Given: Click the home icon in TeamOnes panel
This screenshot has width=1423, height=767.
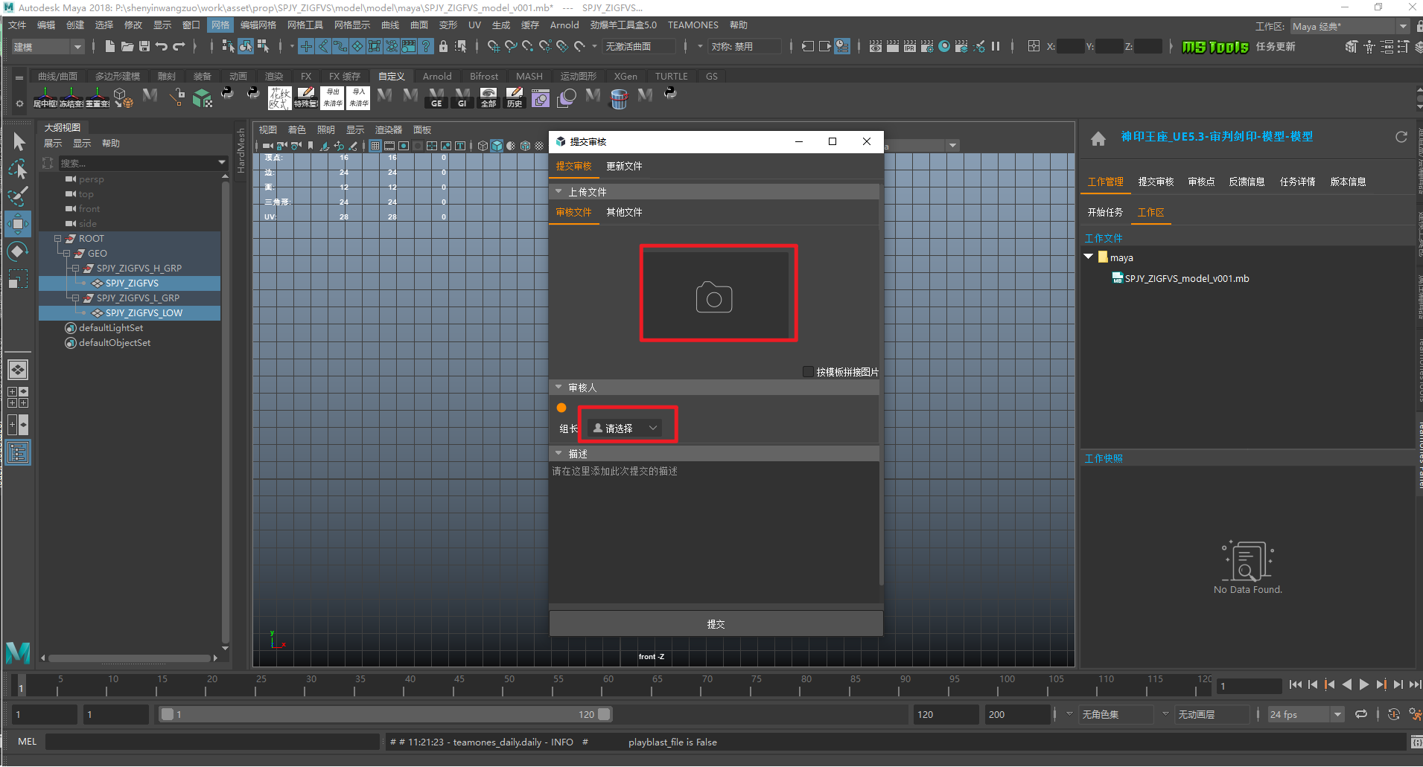Looking at the screenshot, I should pyautogui.click(x=1098, y=138).
